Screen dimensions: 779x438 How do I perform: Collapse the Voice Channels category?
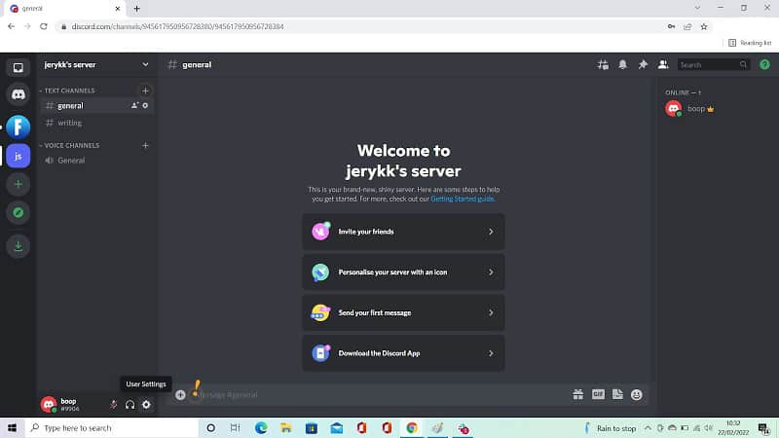71,145
